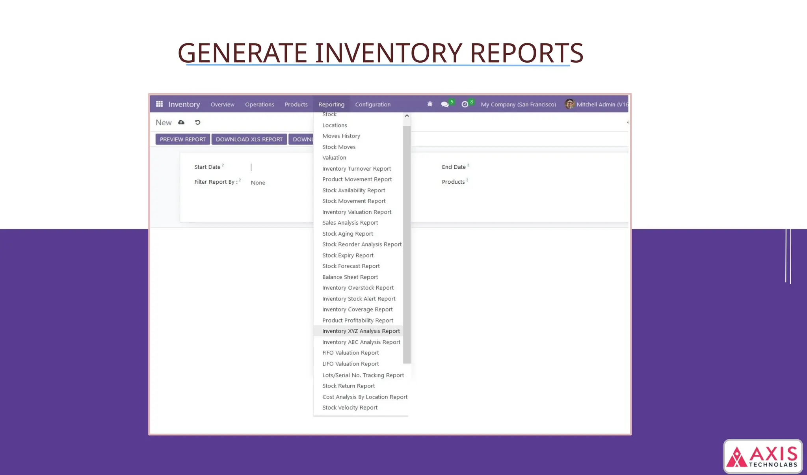The image size is (807, 475).
Task: Select My Company (San Francisco) switcher
Action: (x=519, y=104)
